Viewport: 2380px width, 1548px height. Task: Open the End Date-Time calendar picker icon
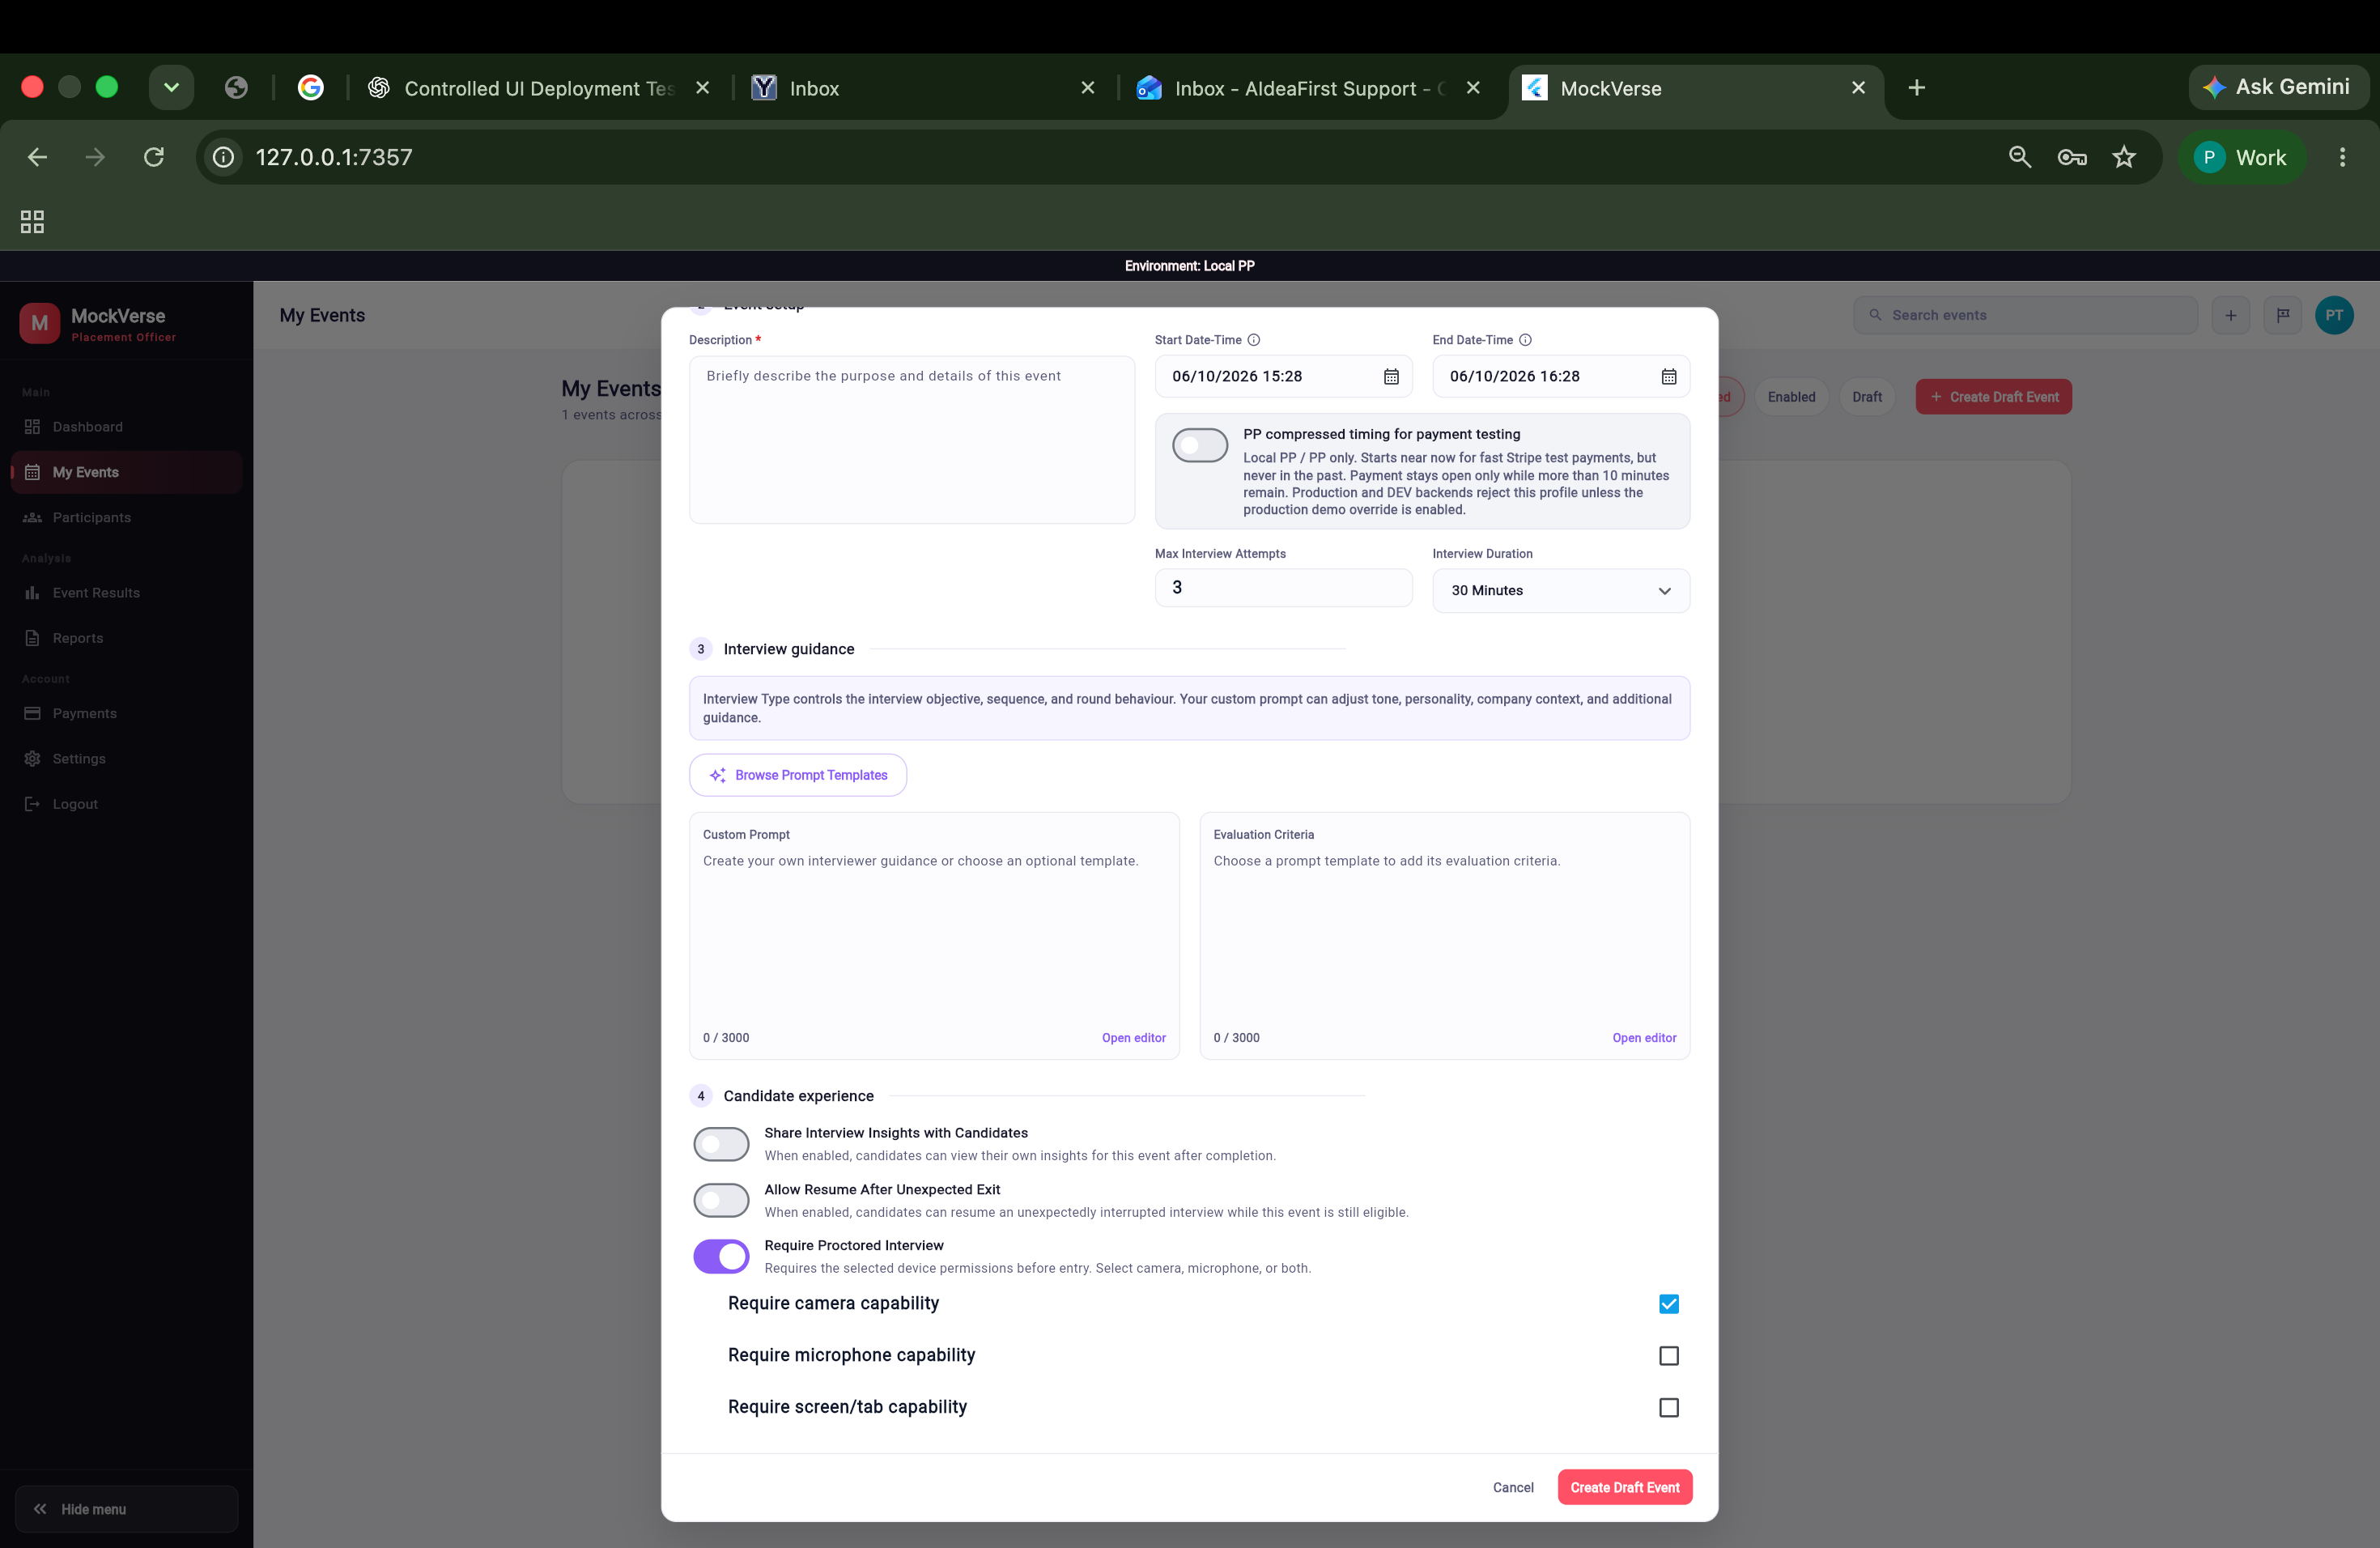click(x=1669, y=377)
